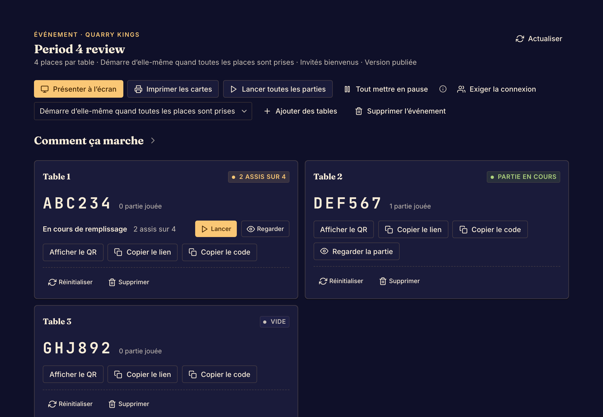Click the Actualiser refresh button

(539, 39)
